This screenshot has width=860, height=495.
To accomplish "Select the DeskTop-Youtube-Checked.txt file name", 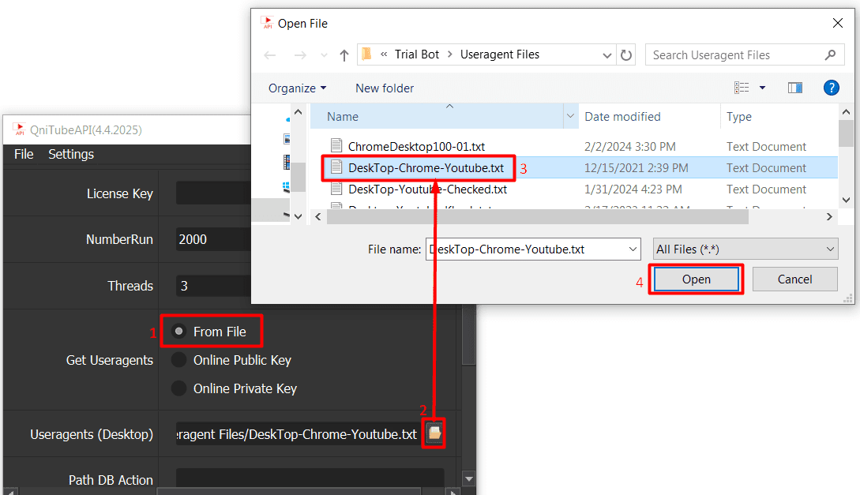I will [427, 189].
